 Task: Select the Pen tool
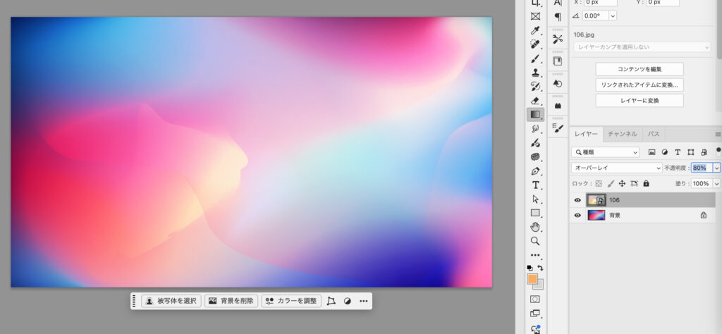(x=535, y=171)
